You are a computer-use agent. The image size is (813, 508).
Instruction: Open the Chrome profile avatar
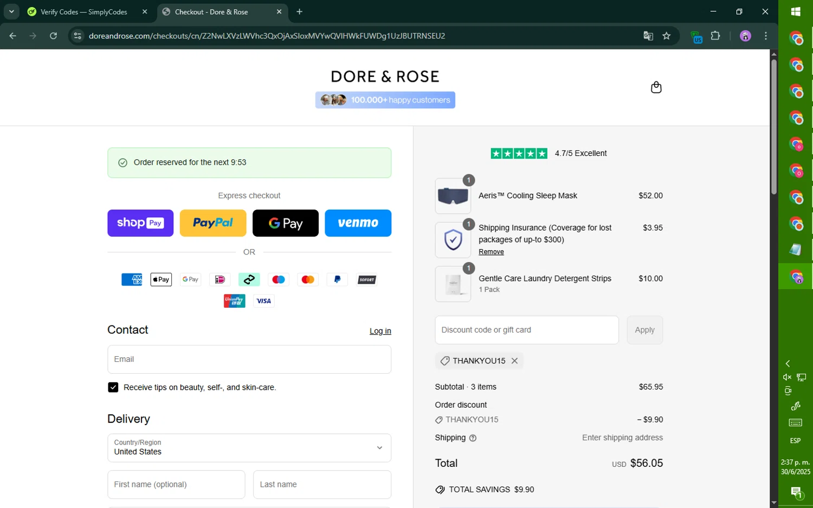point(745,36)
